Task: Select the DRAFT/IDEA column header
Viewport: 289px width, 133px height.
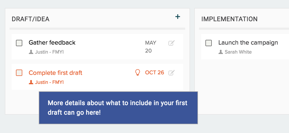Action: tap(31, 19)
